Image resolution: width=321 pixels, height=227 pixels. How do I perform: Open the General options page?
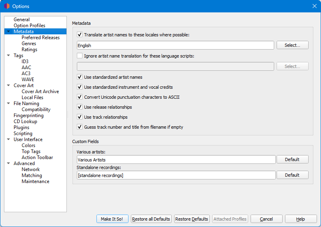click(x=22, y=20)
